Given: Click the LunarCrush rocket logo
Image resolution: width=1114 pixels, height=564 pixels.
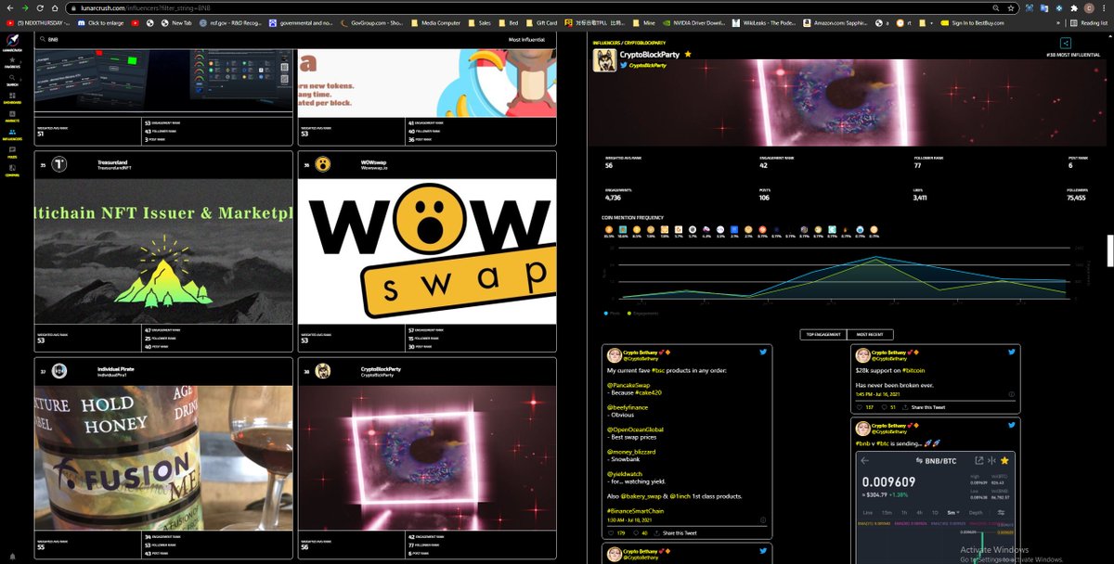Looking at the screenshot, I should click(12, 41).
